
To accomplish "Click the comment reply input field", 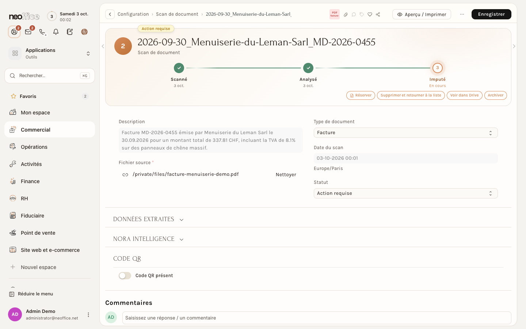I will click(317, 318).
